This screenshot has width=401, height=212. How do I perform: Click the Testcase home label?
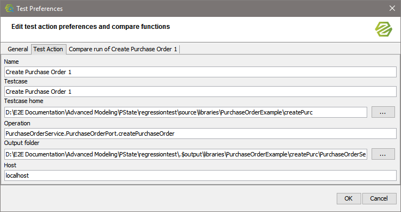(x=23, y=101)
